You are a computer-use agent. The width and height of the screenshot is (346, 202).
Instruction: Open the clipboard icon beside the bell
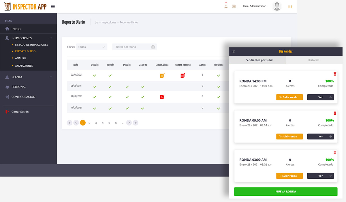tap(234, 6)
